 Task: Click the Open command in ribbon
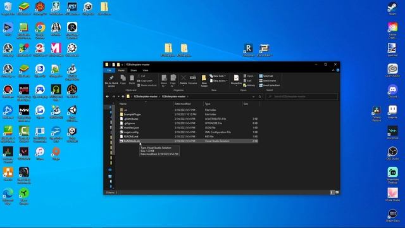249,76
